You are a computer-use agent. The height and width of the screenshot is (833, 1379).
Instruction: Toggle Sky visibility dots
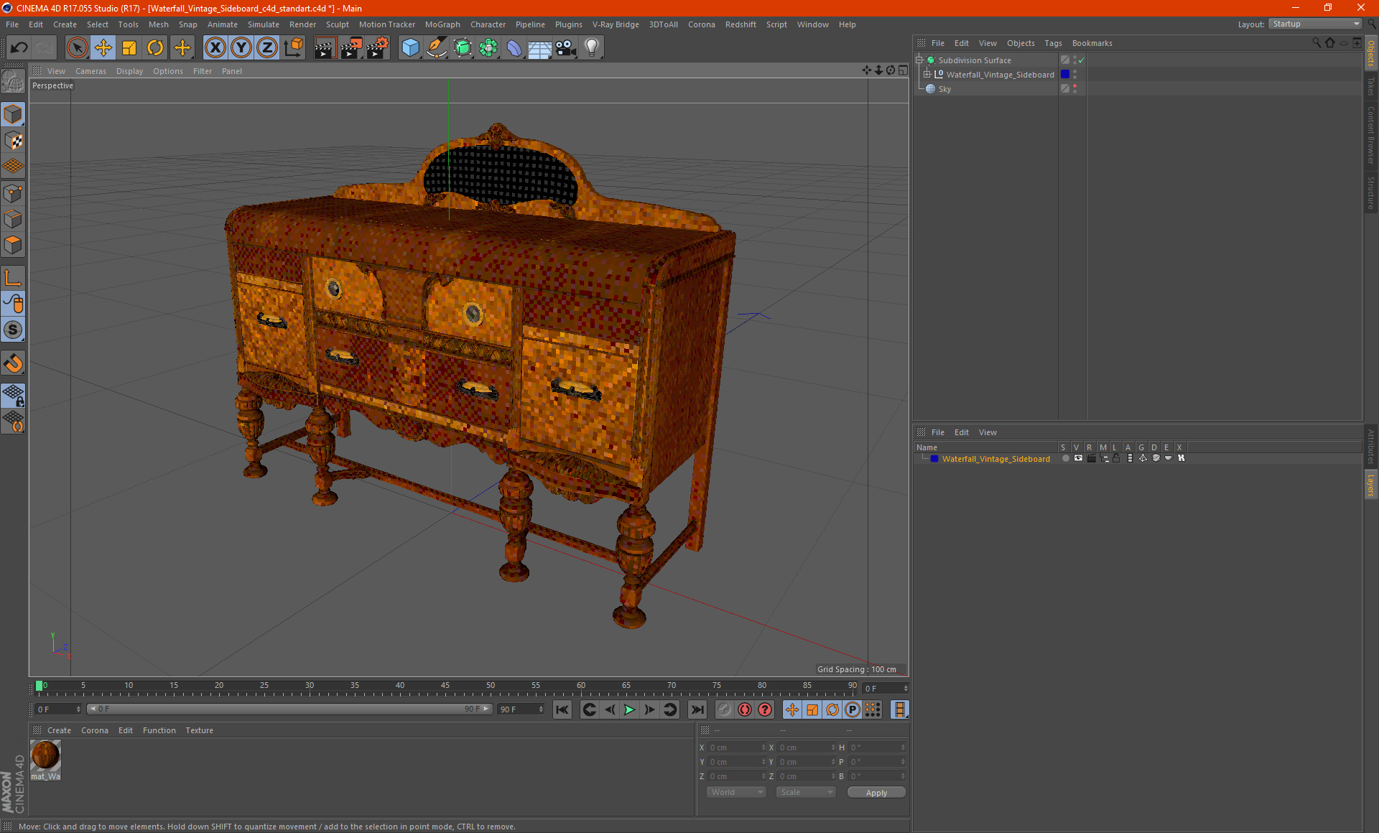point(1074,89)
